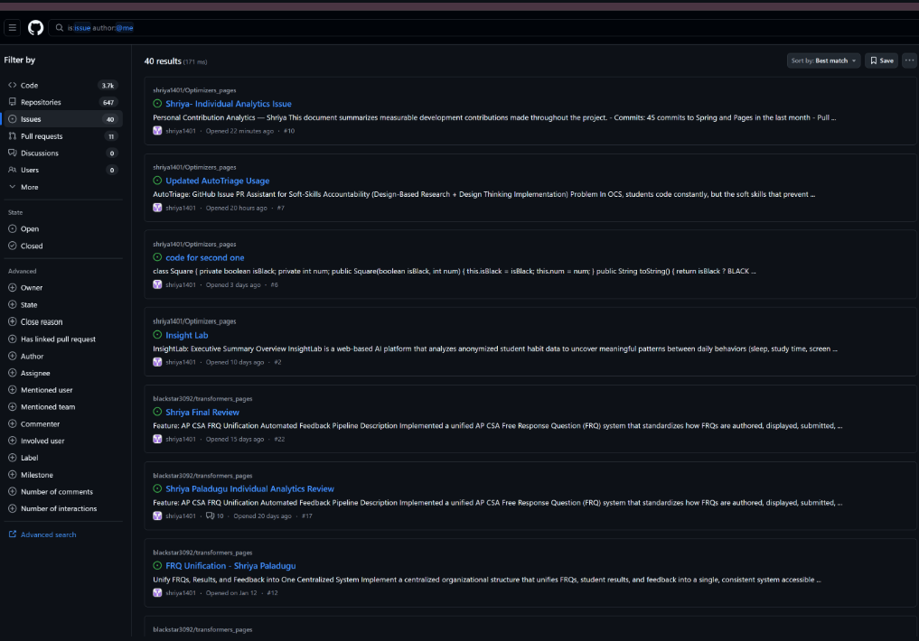The height and width of the screenshot is (641, 919).
Task: Filter by Open state
Action: click(x=30, y=229)
